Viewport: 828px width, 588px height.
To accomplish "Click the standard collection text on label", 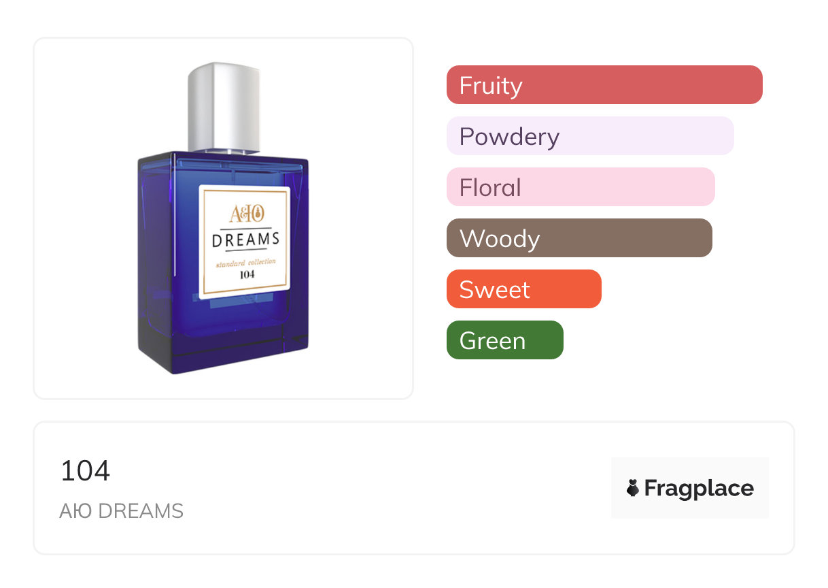I will point(246,263).
